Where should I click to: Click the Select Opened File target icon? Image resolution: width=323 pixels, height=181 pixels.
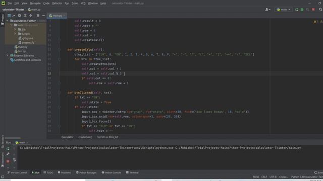click(19, 16)
